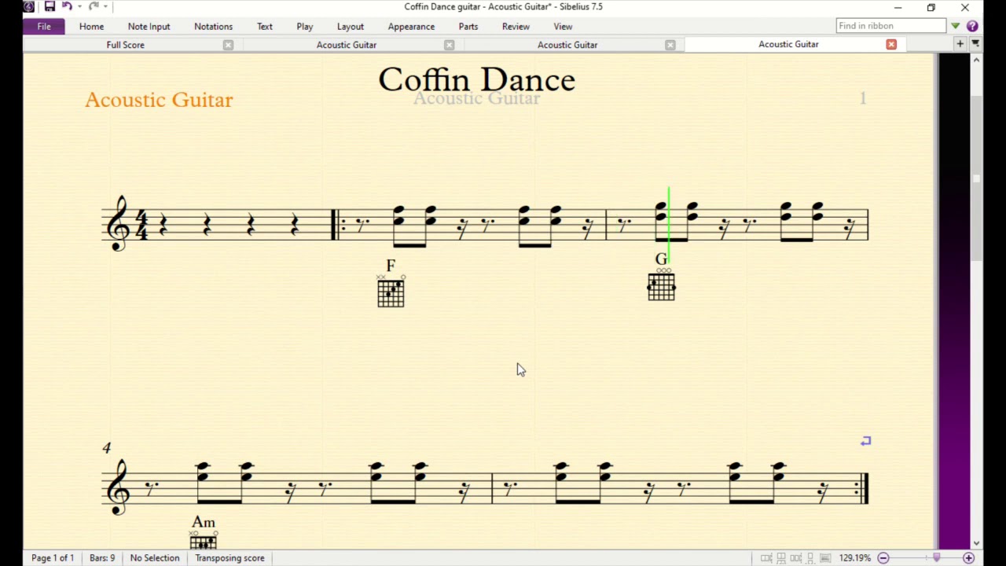
Task: Go to the Play ribbon tab
Action: point(305,27)
